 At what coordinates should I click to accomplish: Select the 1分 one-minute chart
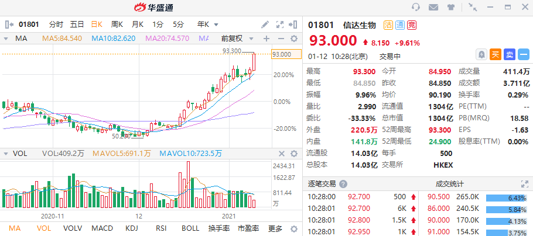click(158, 25)
